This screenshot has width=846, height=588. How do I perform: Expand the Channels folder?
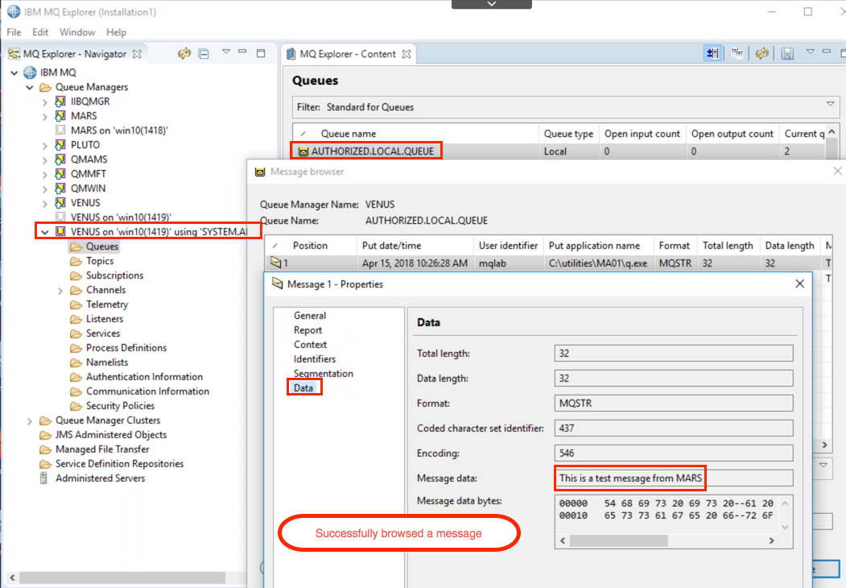pyautogui.click(x=60, y=291)
